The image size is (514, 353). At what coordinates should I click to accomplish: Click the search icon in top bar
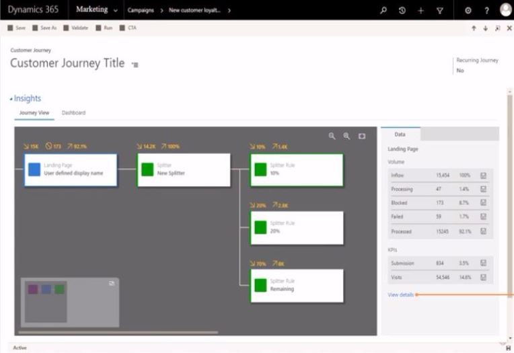coord(383,10)
